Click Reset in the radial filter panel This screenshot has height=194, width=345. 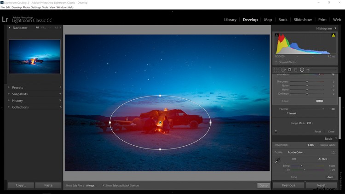(x=317, y=131)
